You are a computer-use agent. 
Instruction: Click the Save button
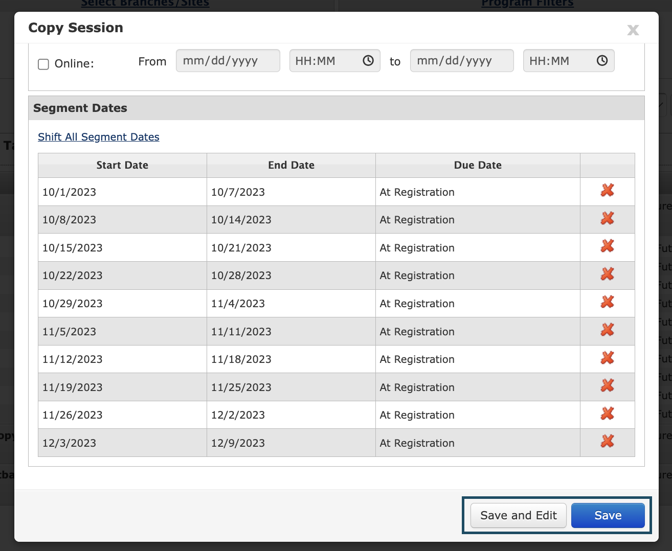pos(608,515)
